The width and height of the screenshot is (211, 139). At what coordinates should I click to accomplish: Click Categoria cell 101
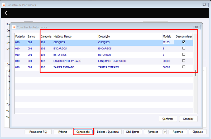43,42
